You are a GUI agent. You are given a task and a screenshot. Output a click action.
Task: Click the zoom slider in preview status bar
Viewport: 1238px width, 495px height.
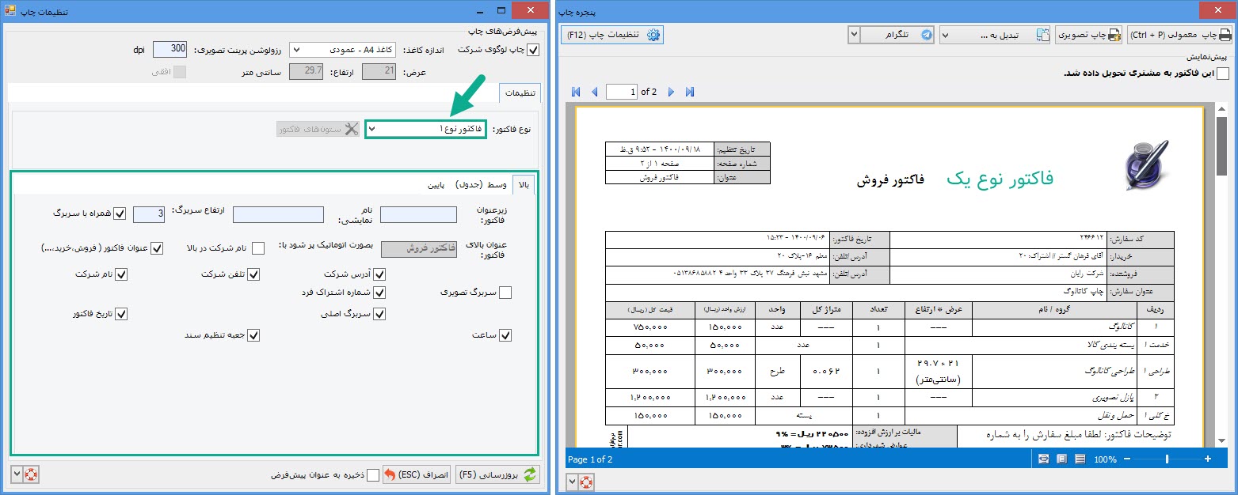1167,459
